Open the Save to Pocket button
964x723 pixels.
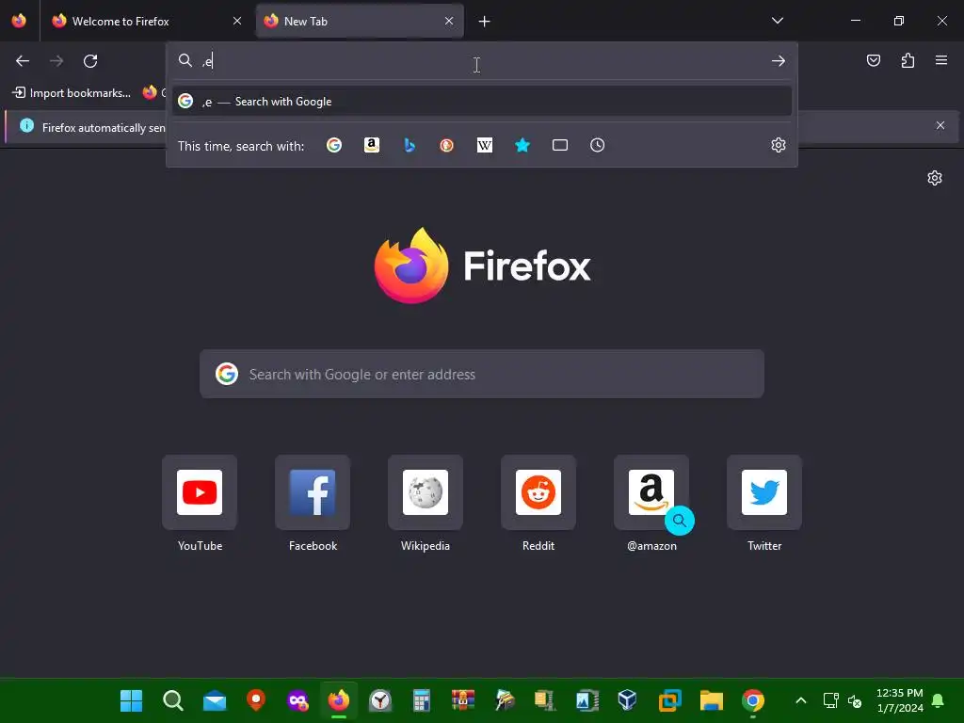pyautogui.click(x=874, y=60)
